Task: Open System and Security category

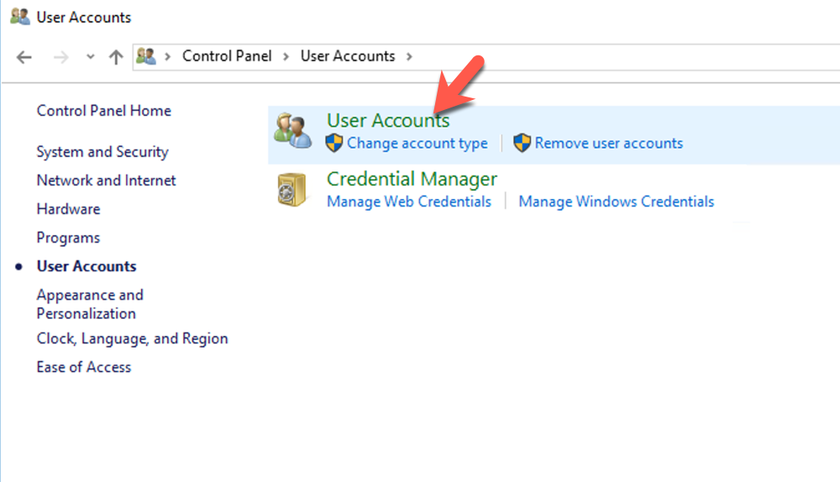Action: tap(102, 152)
